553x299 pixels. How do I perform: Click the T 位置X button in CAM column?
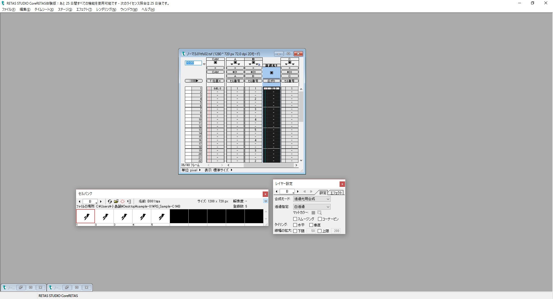click(x=215, y=81)
